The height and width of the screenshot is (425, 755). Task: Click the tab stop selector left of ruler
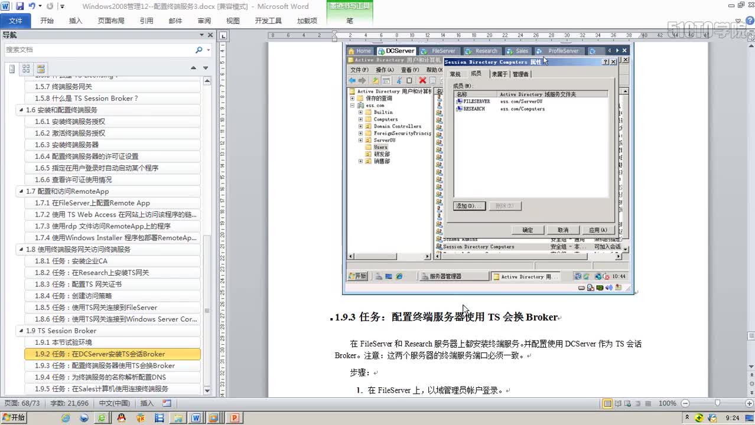(223, 35)
